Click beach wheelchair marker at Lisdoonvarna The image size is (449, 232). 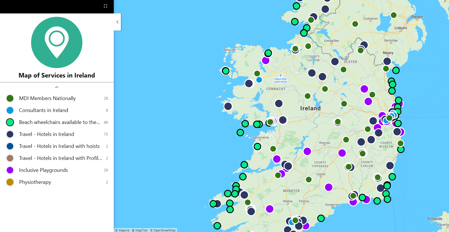pyautogui.click(x=257, y=146)
